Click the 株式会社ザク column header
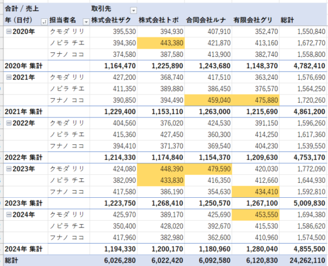Viewport: 328px width, 266px height. pyautogui.click(x=111, y=20)
